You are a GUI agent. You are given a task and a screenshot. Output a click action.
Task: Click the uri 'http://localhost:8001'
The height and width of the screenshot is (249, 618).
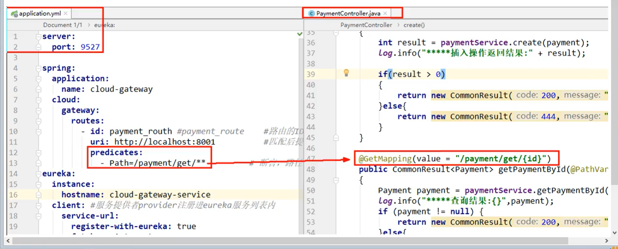(165, 142)
